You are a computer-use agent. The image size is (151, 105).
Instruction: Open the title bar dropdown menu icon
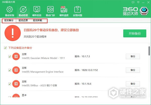tap(138, 2)
